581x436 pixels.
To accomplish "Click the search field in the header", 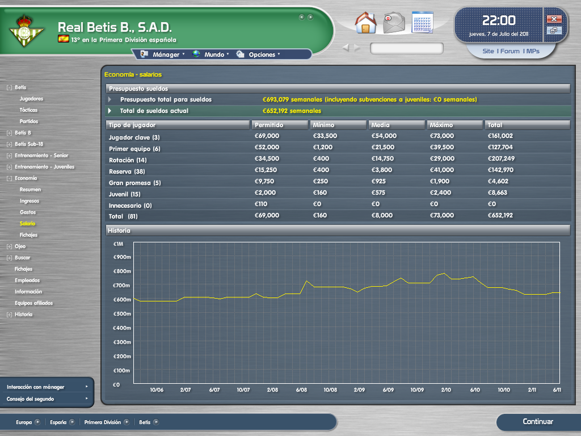I will 406,48.
